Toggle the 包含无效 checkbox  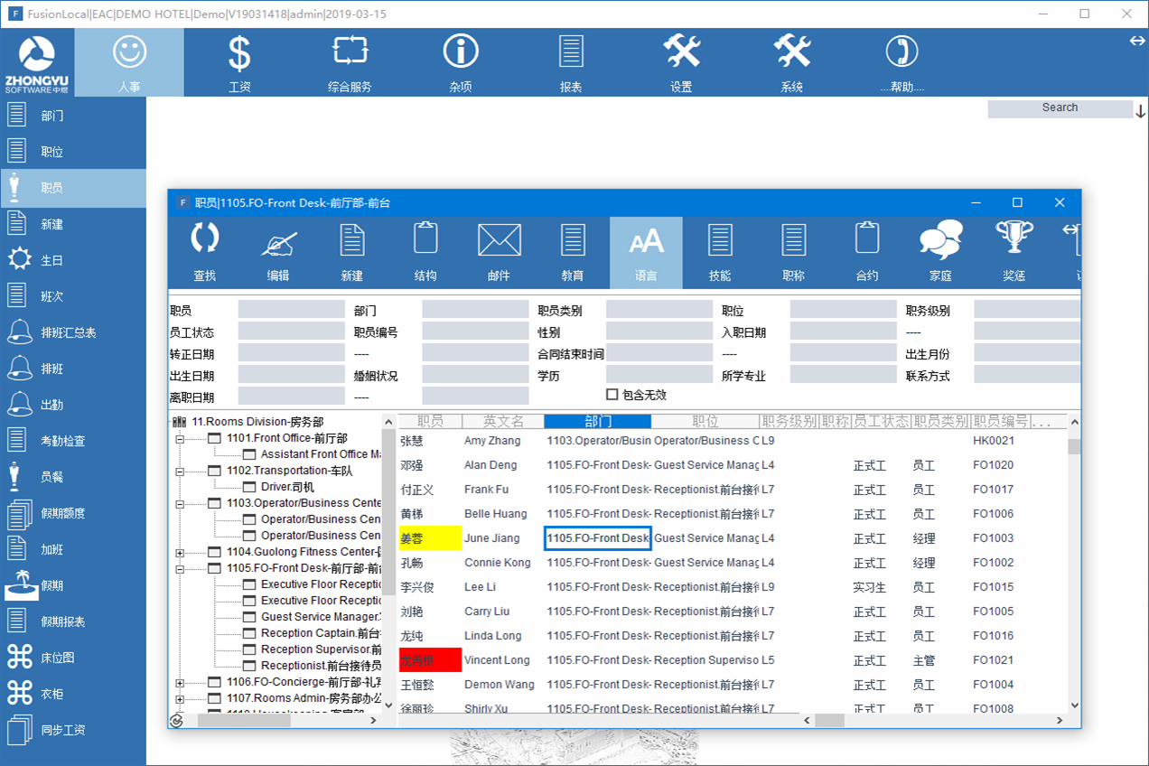click(612, 395)
